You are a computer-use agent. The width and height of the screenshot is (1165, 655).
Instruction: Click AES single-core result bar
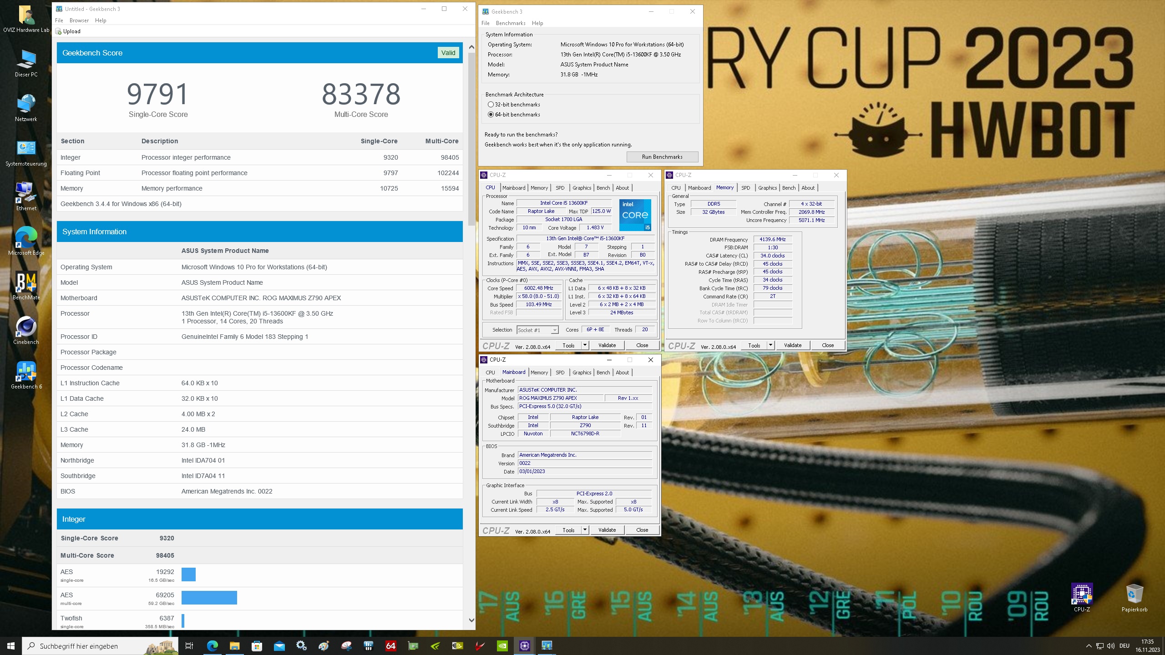[x=188, y=574]
